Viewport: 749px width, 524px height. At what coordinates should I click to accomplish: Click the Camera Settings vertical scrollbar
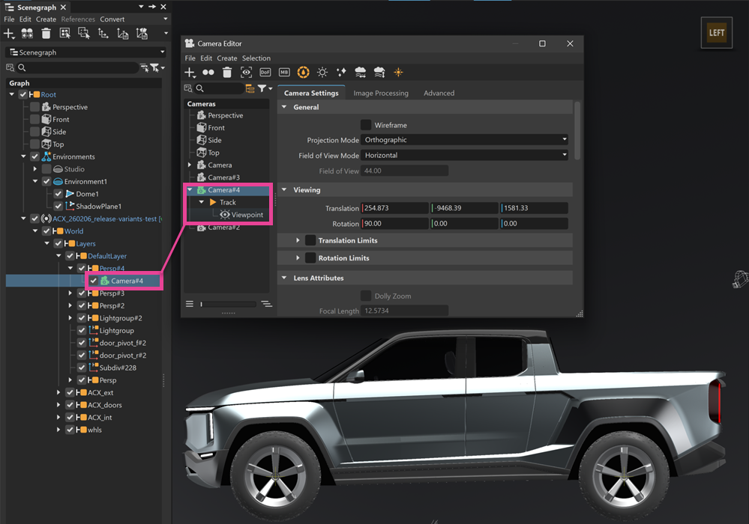coord(577,130)
